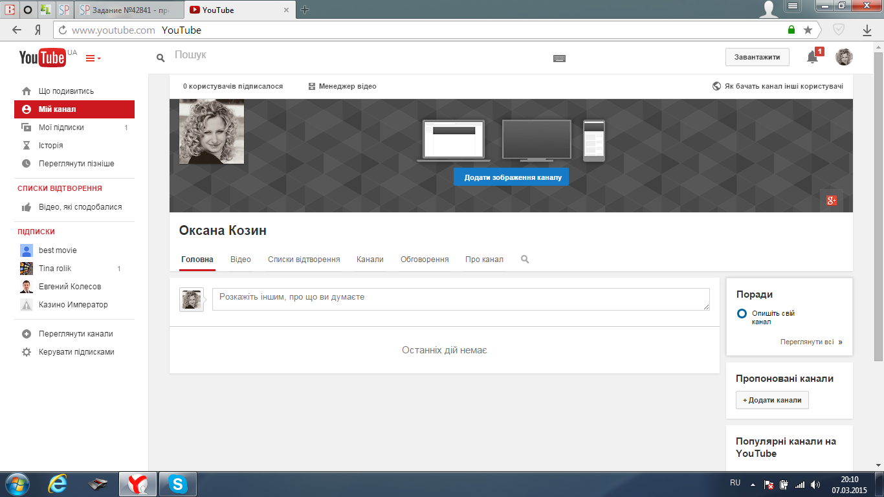The height and width of the screenshot is (497, 884).
Task: Switch to the Відео tab
Action: coord(241,260)
